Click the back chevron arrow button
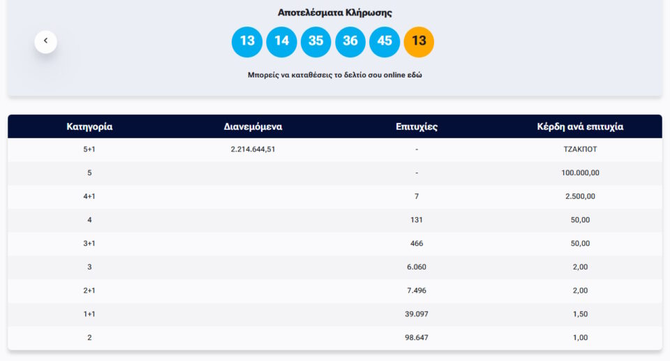670x361 pixels. tap(45, 41)
